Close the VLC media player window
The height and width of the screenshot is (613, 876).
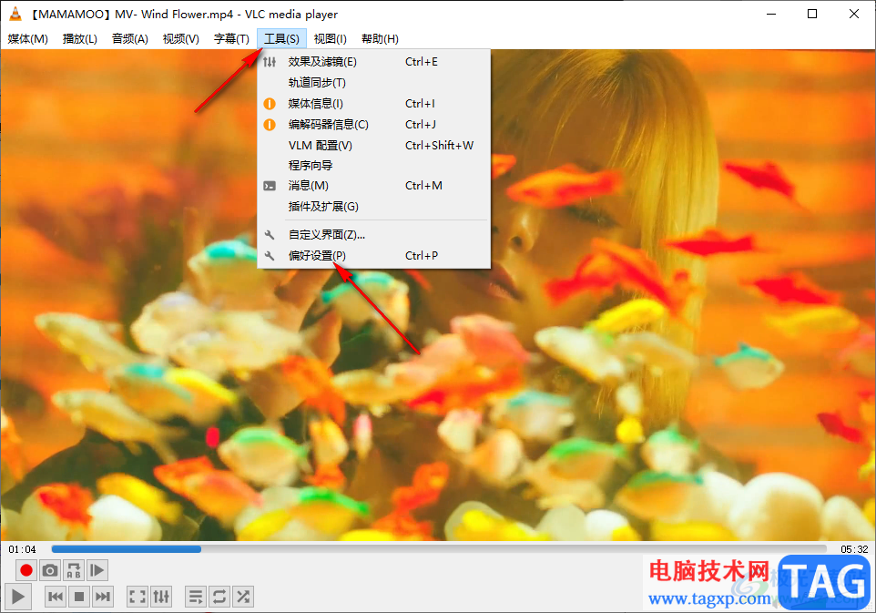(x=853, y=14)
